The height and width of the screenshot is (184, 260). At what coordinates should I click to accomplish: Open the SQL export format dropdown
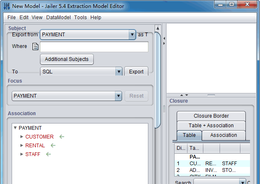(118, 72)
